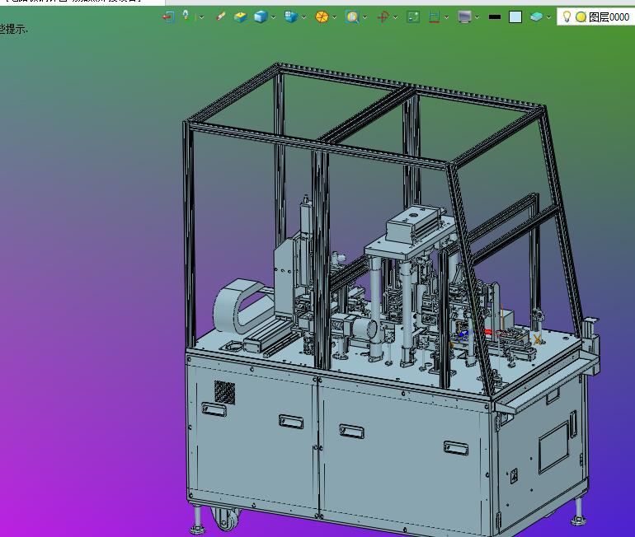
Task: Click the yellow circle layer color indicator
Action: tap(581, 17)
